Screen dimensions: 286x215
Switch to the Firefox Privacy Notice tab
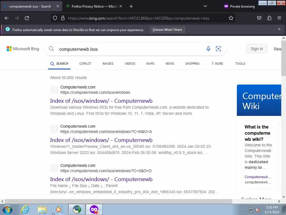click(94, 6)
